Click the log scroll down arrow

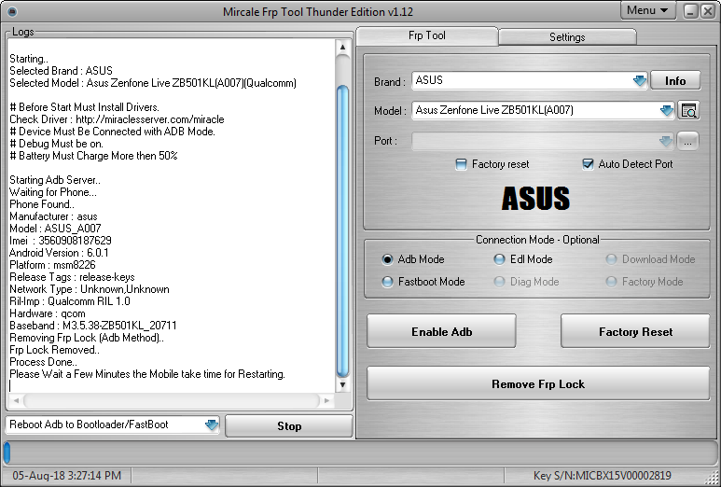point(342,385)
